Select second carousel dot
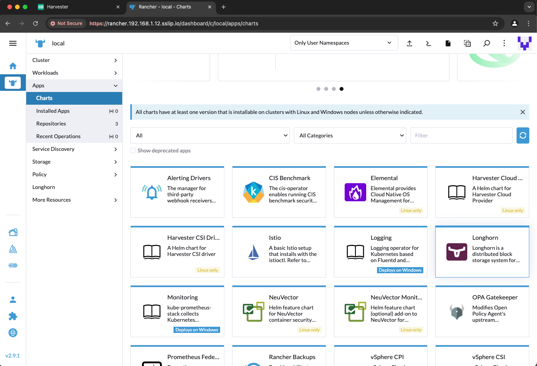Viewport: 537px width, 366px height. [326, 89]
